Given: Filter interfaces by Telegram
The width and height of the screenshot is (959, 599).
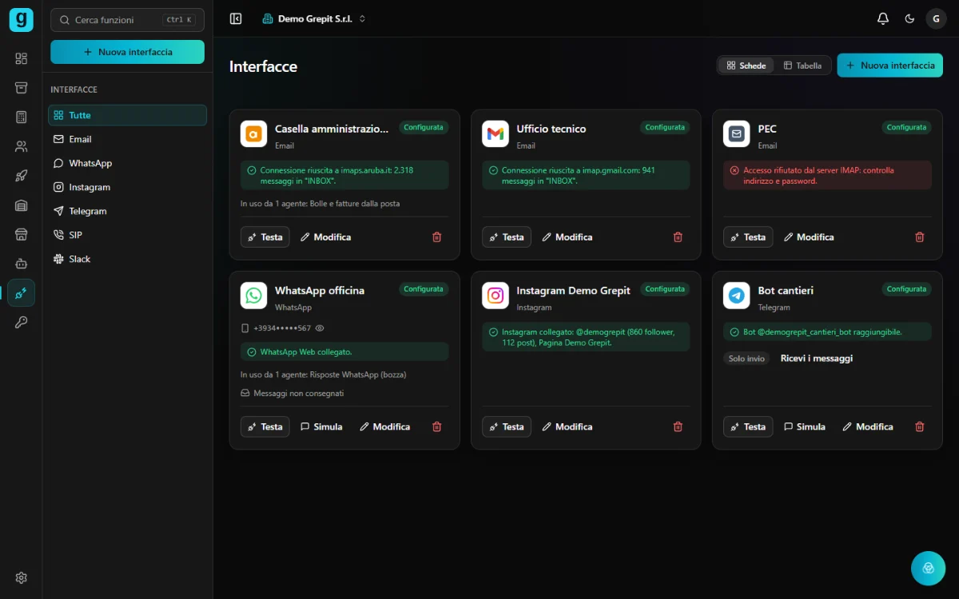Looking at the screenshot, I should [x=127, y=211].
